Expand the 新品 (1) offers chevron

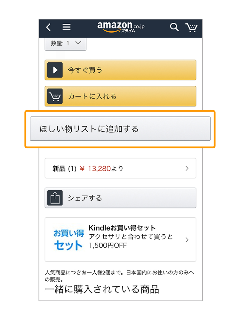coord(187,168)
